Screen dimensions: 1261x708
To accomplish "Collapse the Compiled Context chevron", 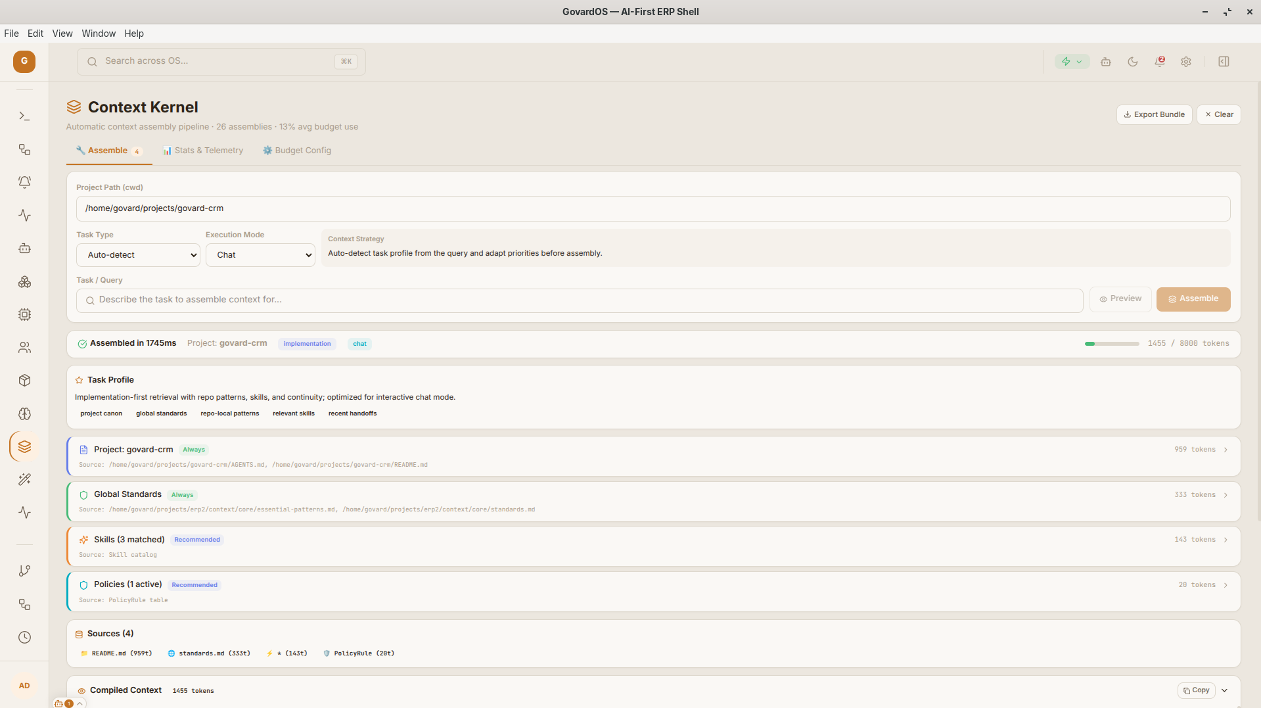I will pos(1225,690).
